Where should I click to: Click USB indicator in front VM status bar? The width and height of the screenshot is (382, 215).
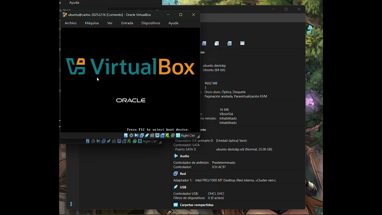click(x=147, y=136)
